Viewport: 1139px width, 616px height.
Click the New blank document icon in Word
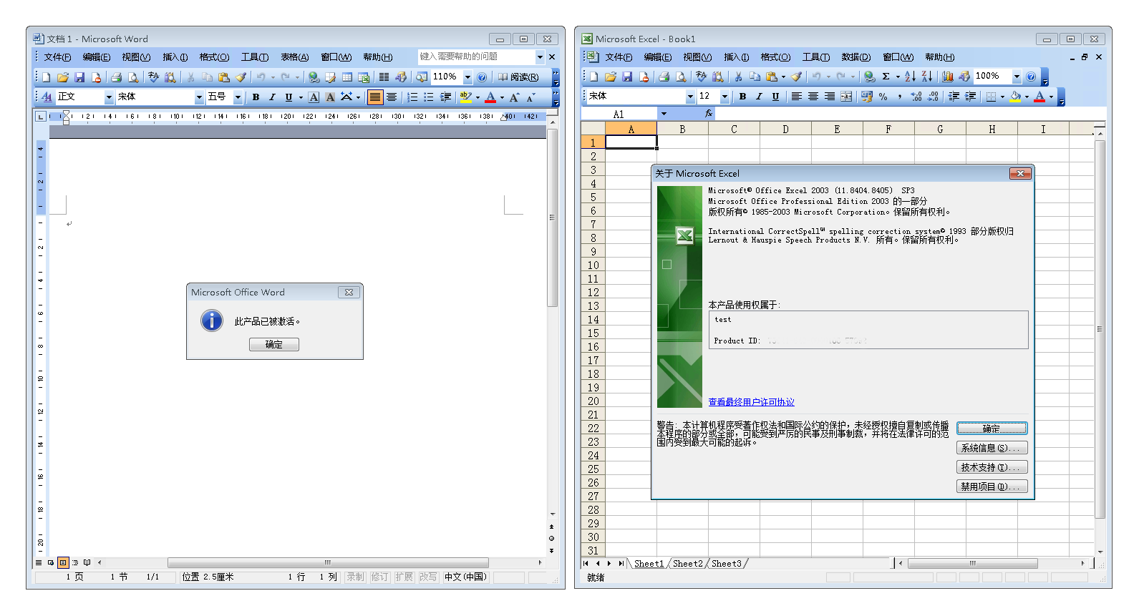coord(46,77)
